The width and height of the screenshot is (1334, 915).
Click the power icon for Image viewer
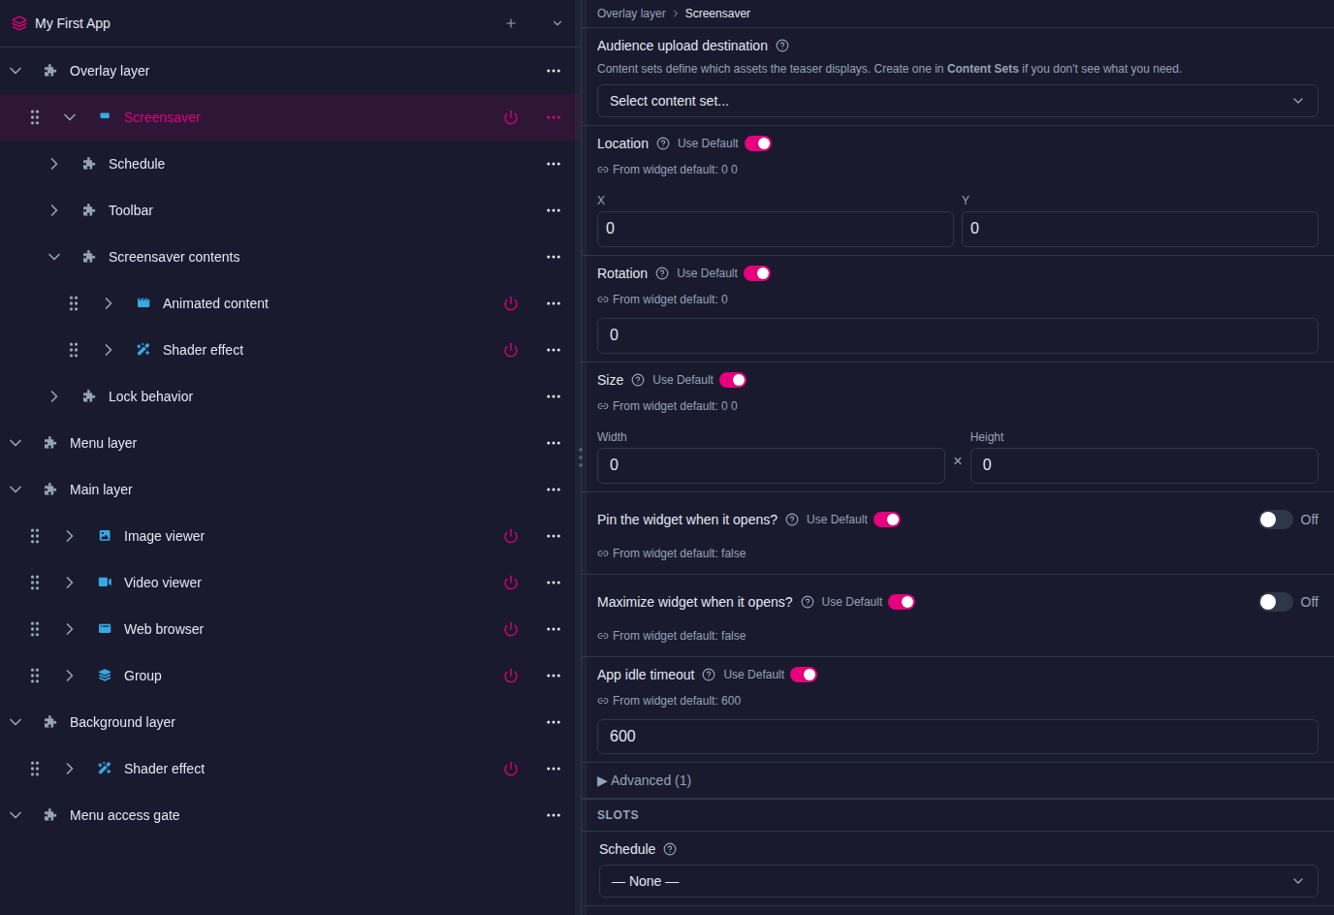511,536
